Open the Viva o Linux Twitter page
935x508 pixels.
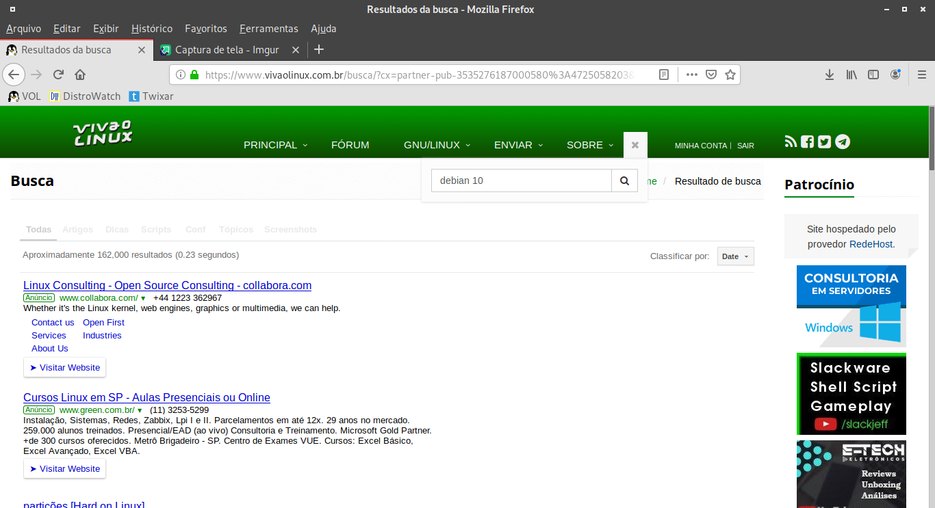tap(824, 142)
